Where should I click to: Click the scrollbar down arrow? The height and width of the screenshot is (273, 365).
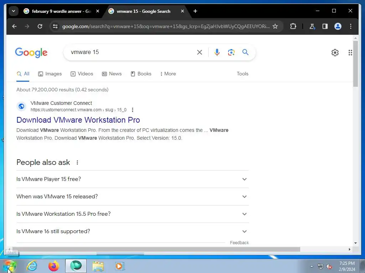click(x=355, y=243)
